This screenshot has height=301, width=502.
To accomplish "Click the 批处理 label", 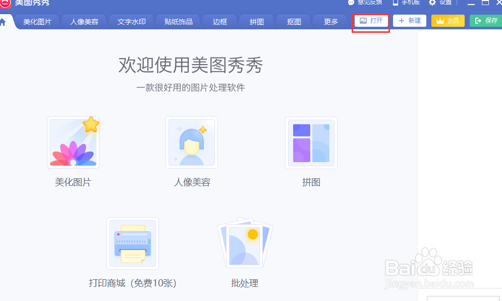I will pyautogui.click(x=245, y=283).
